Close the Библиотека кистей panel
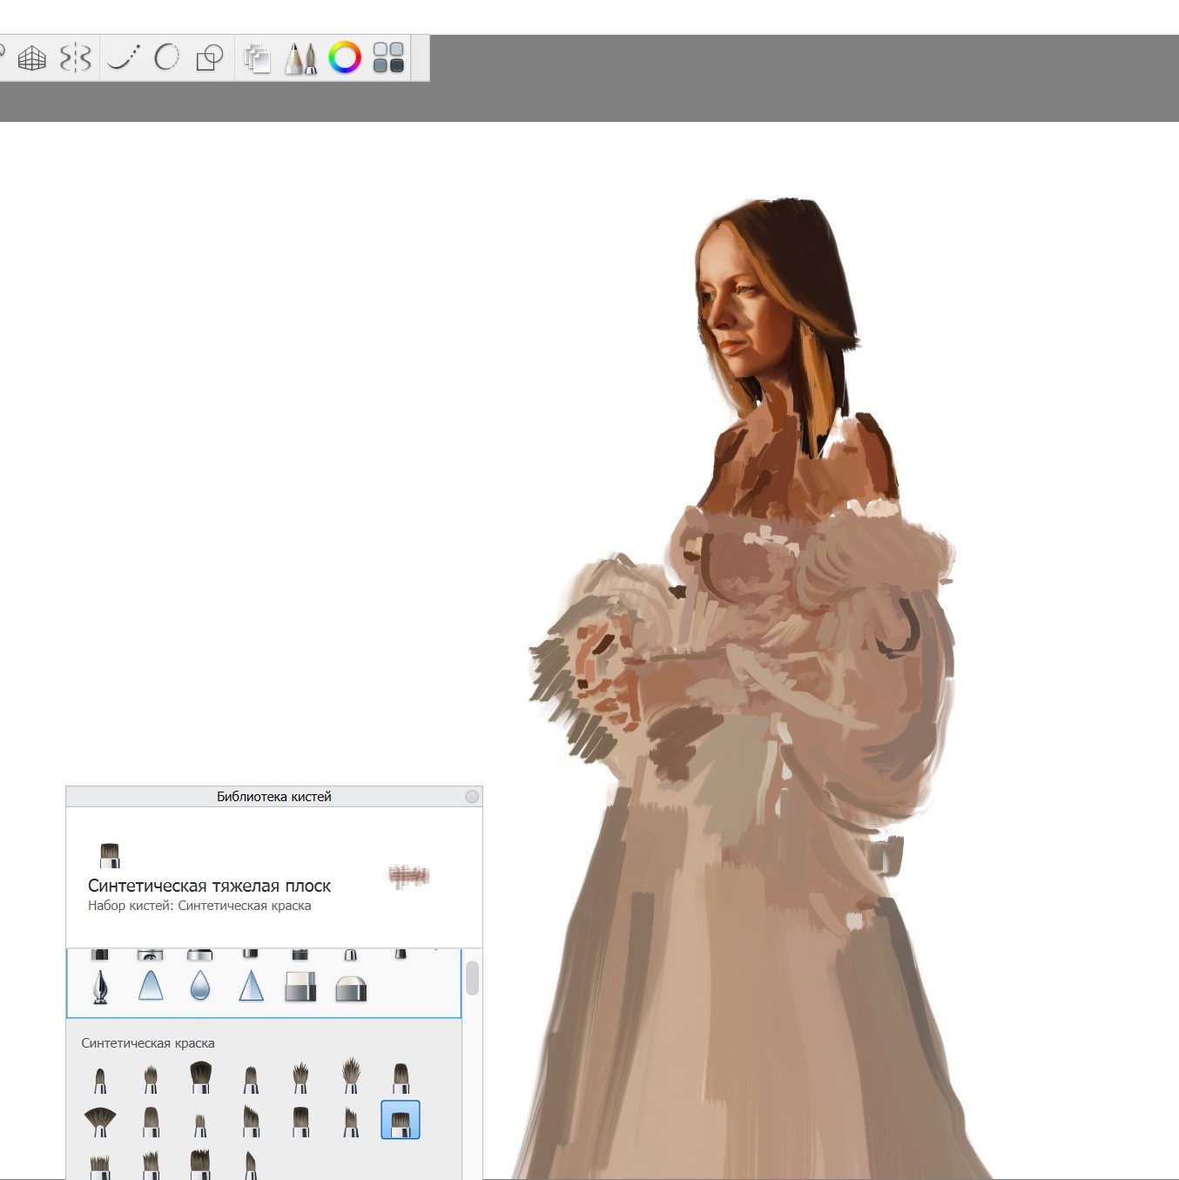 [x=472, y=797]
